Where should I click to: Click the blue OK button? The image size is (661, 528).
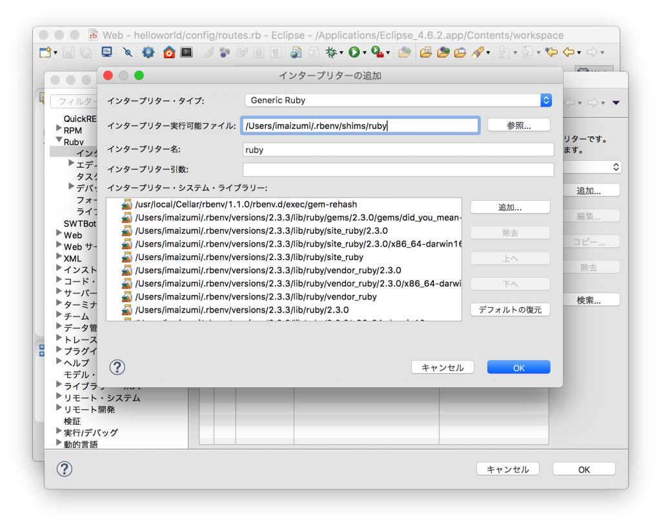(x=518, y=367)
